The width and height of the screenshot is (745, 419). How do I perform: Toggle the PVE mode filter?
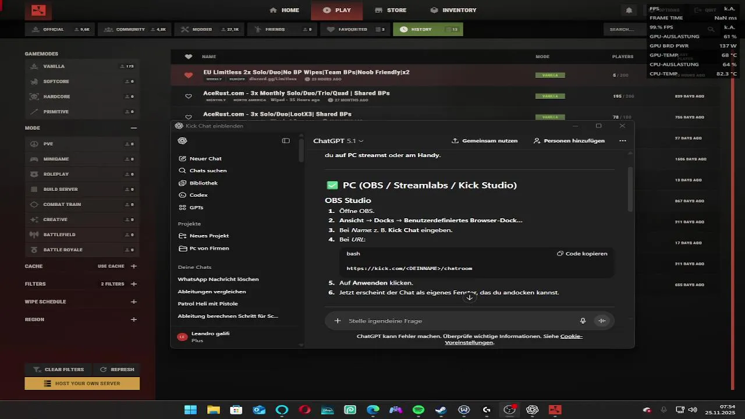[82, 144]
